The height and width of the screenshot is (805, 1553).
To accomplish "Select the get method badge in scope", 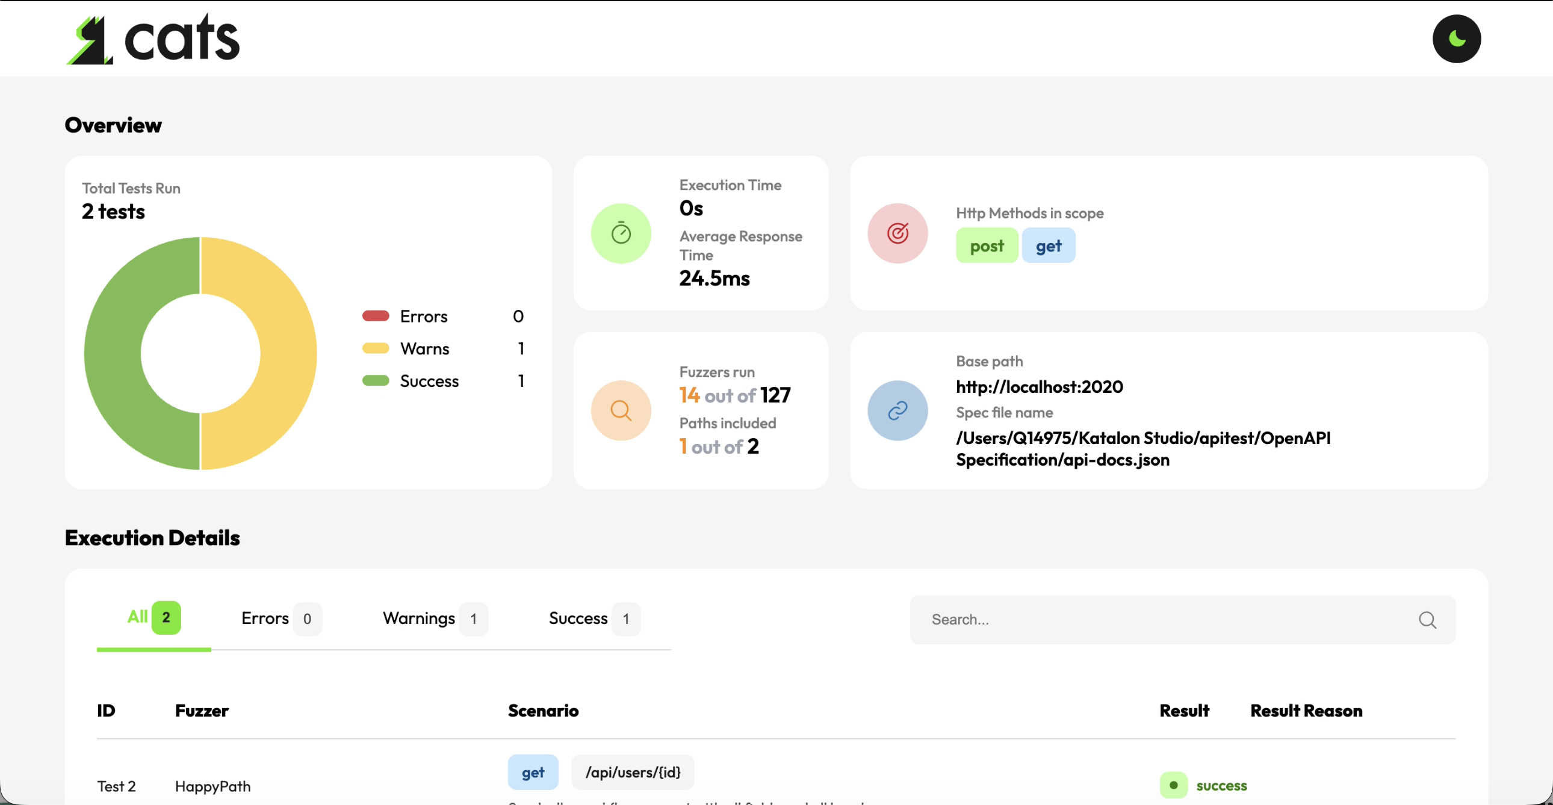I will tap(1049, 245).
